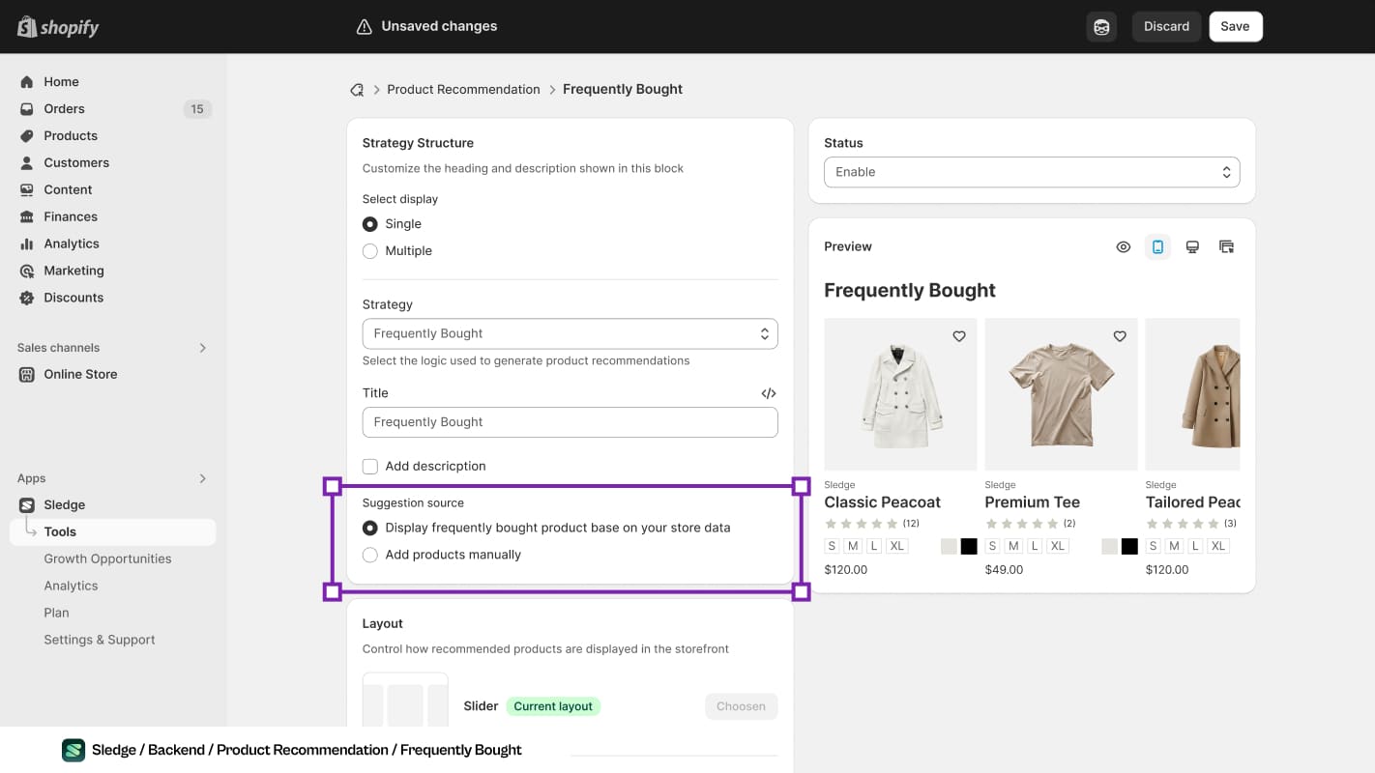Click the Marketing target icon

tap(27, 272)
